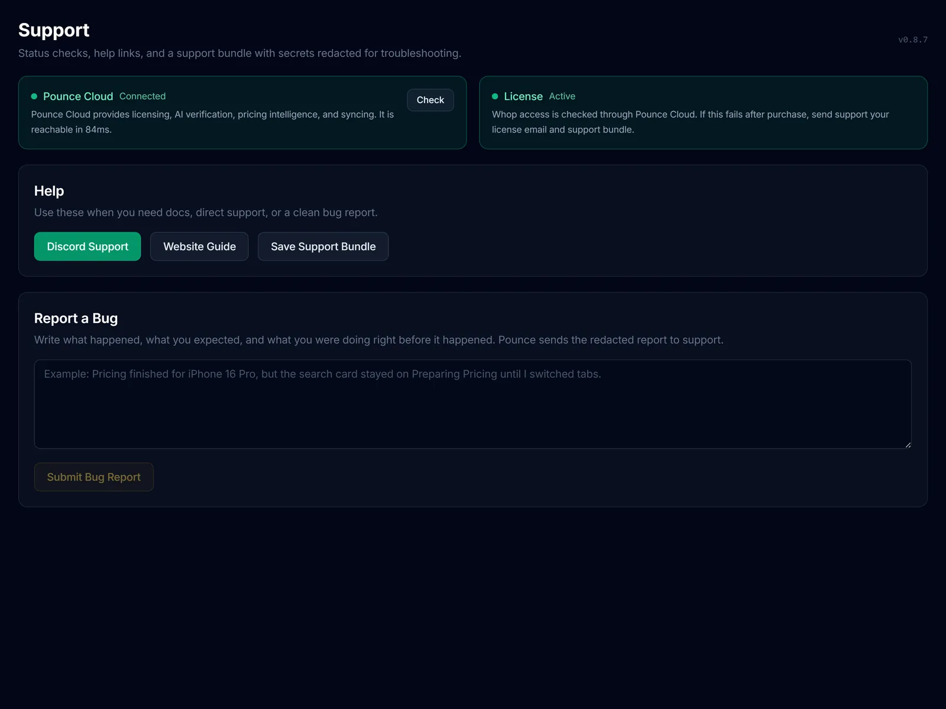Click the 'Status checks, help links' subtitle
946x709 pixels.
pyautogui.click(x=239, y=53)
